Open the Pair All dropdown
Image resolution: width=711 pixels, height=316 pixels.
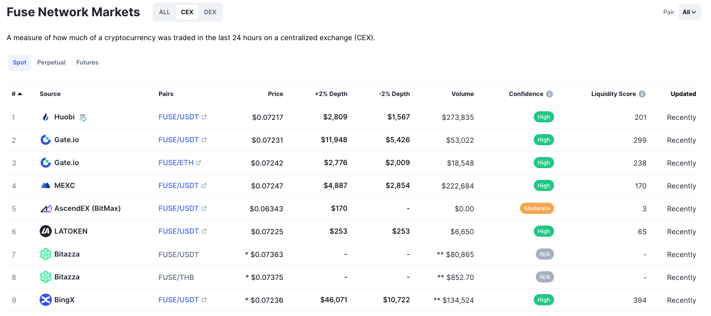pos(689,12)
